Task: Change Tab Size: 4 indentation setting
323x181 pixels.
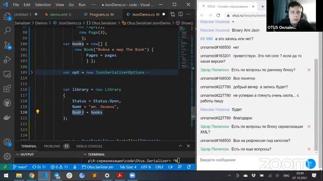Action: (128, 167)
